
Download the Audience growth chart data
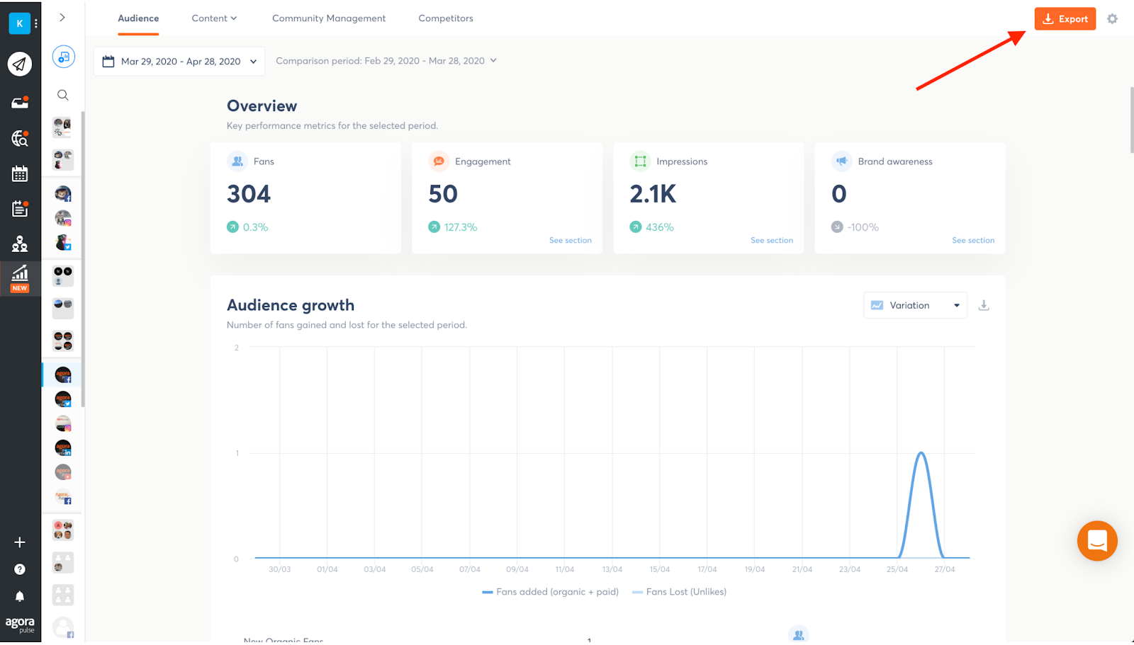pyautogui.click(x=984, y=304)
